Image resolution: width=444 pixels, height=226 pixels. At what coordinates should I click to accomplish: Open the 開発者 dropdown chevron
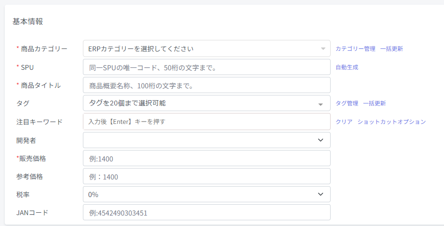[x=321, y=140]
